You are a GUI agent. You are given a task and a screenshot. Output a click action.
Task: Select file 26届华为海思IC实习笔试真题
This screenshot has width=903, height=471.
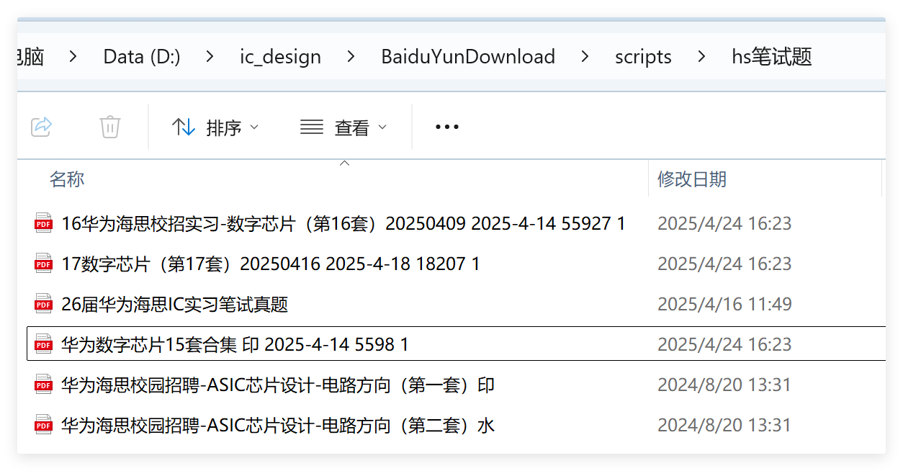coord(175,304)
